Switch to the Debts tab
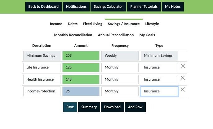This screenshot has height=129, width=213. click(73, 24)
